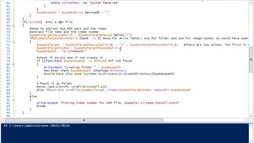Click /mountdir:$updatepath on line 88
The width and height of the screenshot is (254, 143).
(x=172, y=90)
